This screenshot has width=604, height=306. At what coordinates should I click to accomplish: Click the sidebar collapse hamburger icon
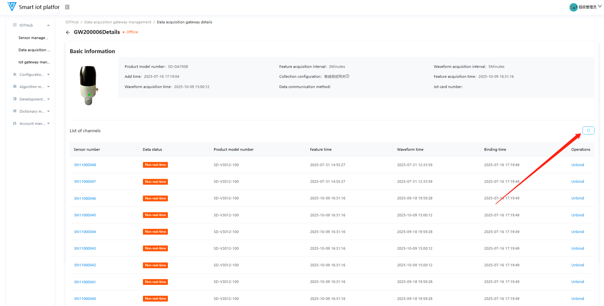click(67, 7)
